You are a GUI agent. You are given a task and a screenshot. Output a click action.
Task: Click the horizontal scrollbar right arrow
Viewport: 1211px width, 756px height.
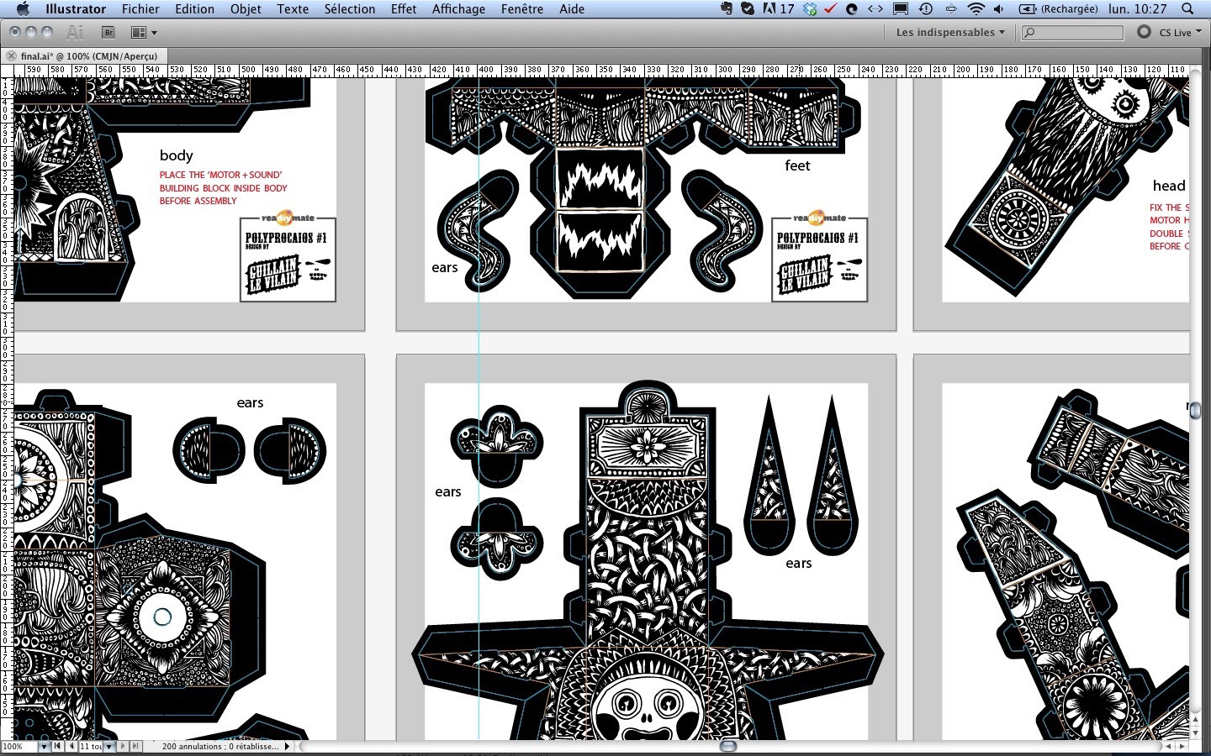[x=1182, y=746]
